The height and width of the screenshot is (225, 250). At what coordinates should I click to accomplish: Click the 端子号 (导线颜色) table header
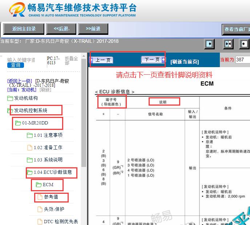[x=111, y=102]
